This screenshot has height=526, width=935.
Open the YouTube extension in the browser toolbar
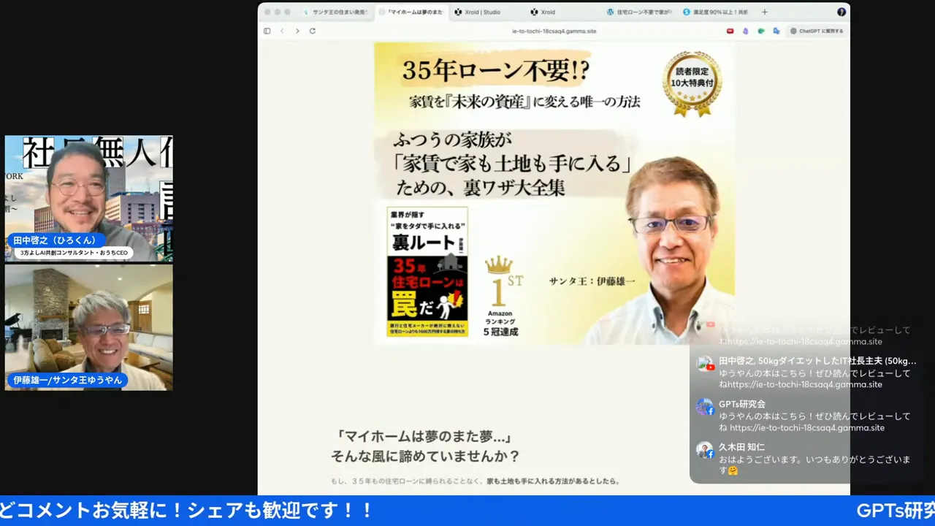pos(730,31)
